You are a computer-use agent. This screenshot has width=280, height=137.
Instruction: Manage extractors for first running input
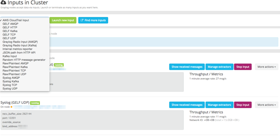(220, 67)
